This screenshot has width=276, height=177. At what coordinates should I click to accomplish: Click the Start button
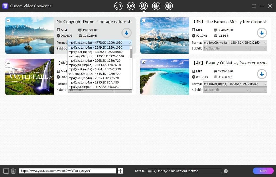pyautogui.click(x=263, y=171)
